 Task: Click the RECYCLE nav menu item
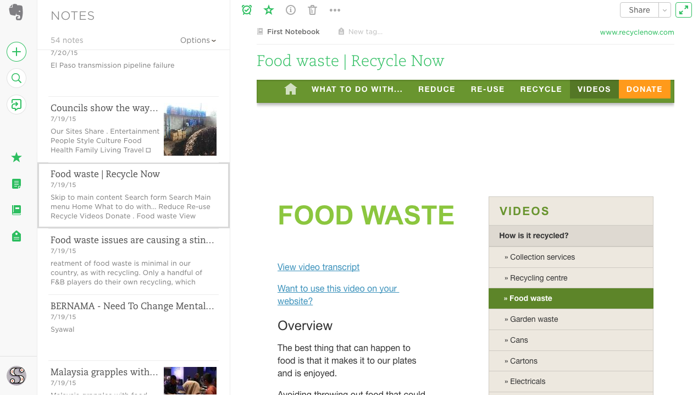541,89
